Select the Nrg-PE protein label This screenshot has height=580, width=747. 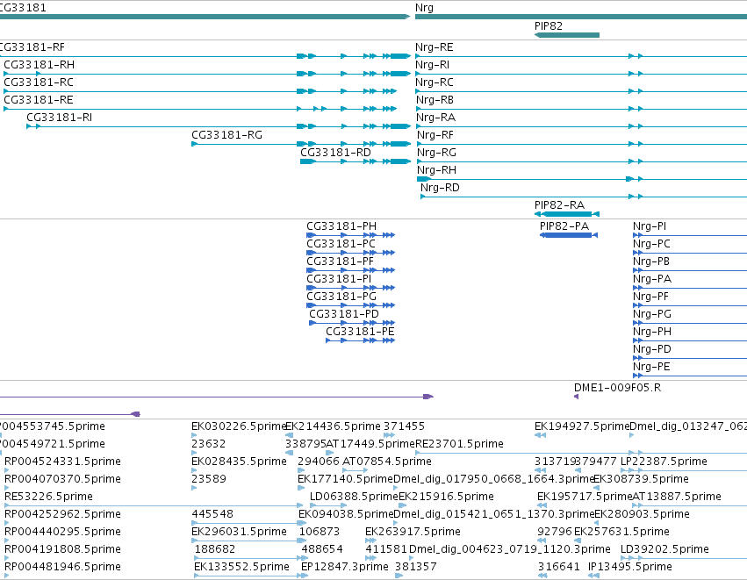651,367
